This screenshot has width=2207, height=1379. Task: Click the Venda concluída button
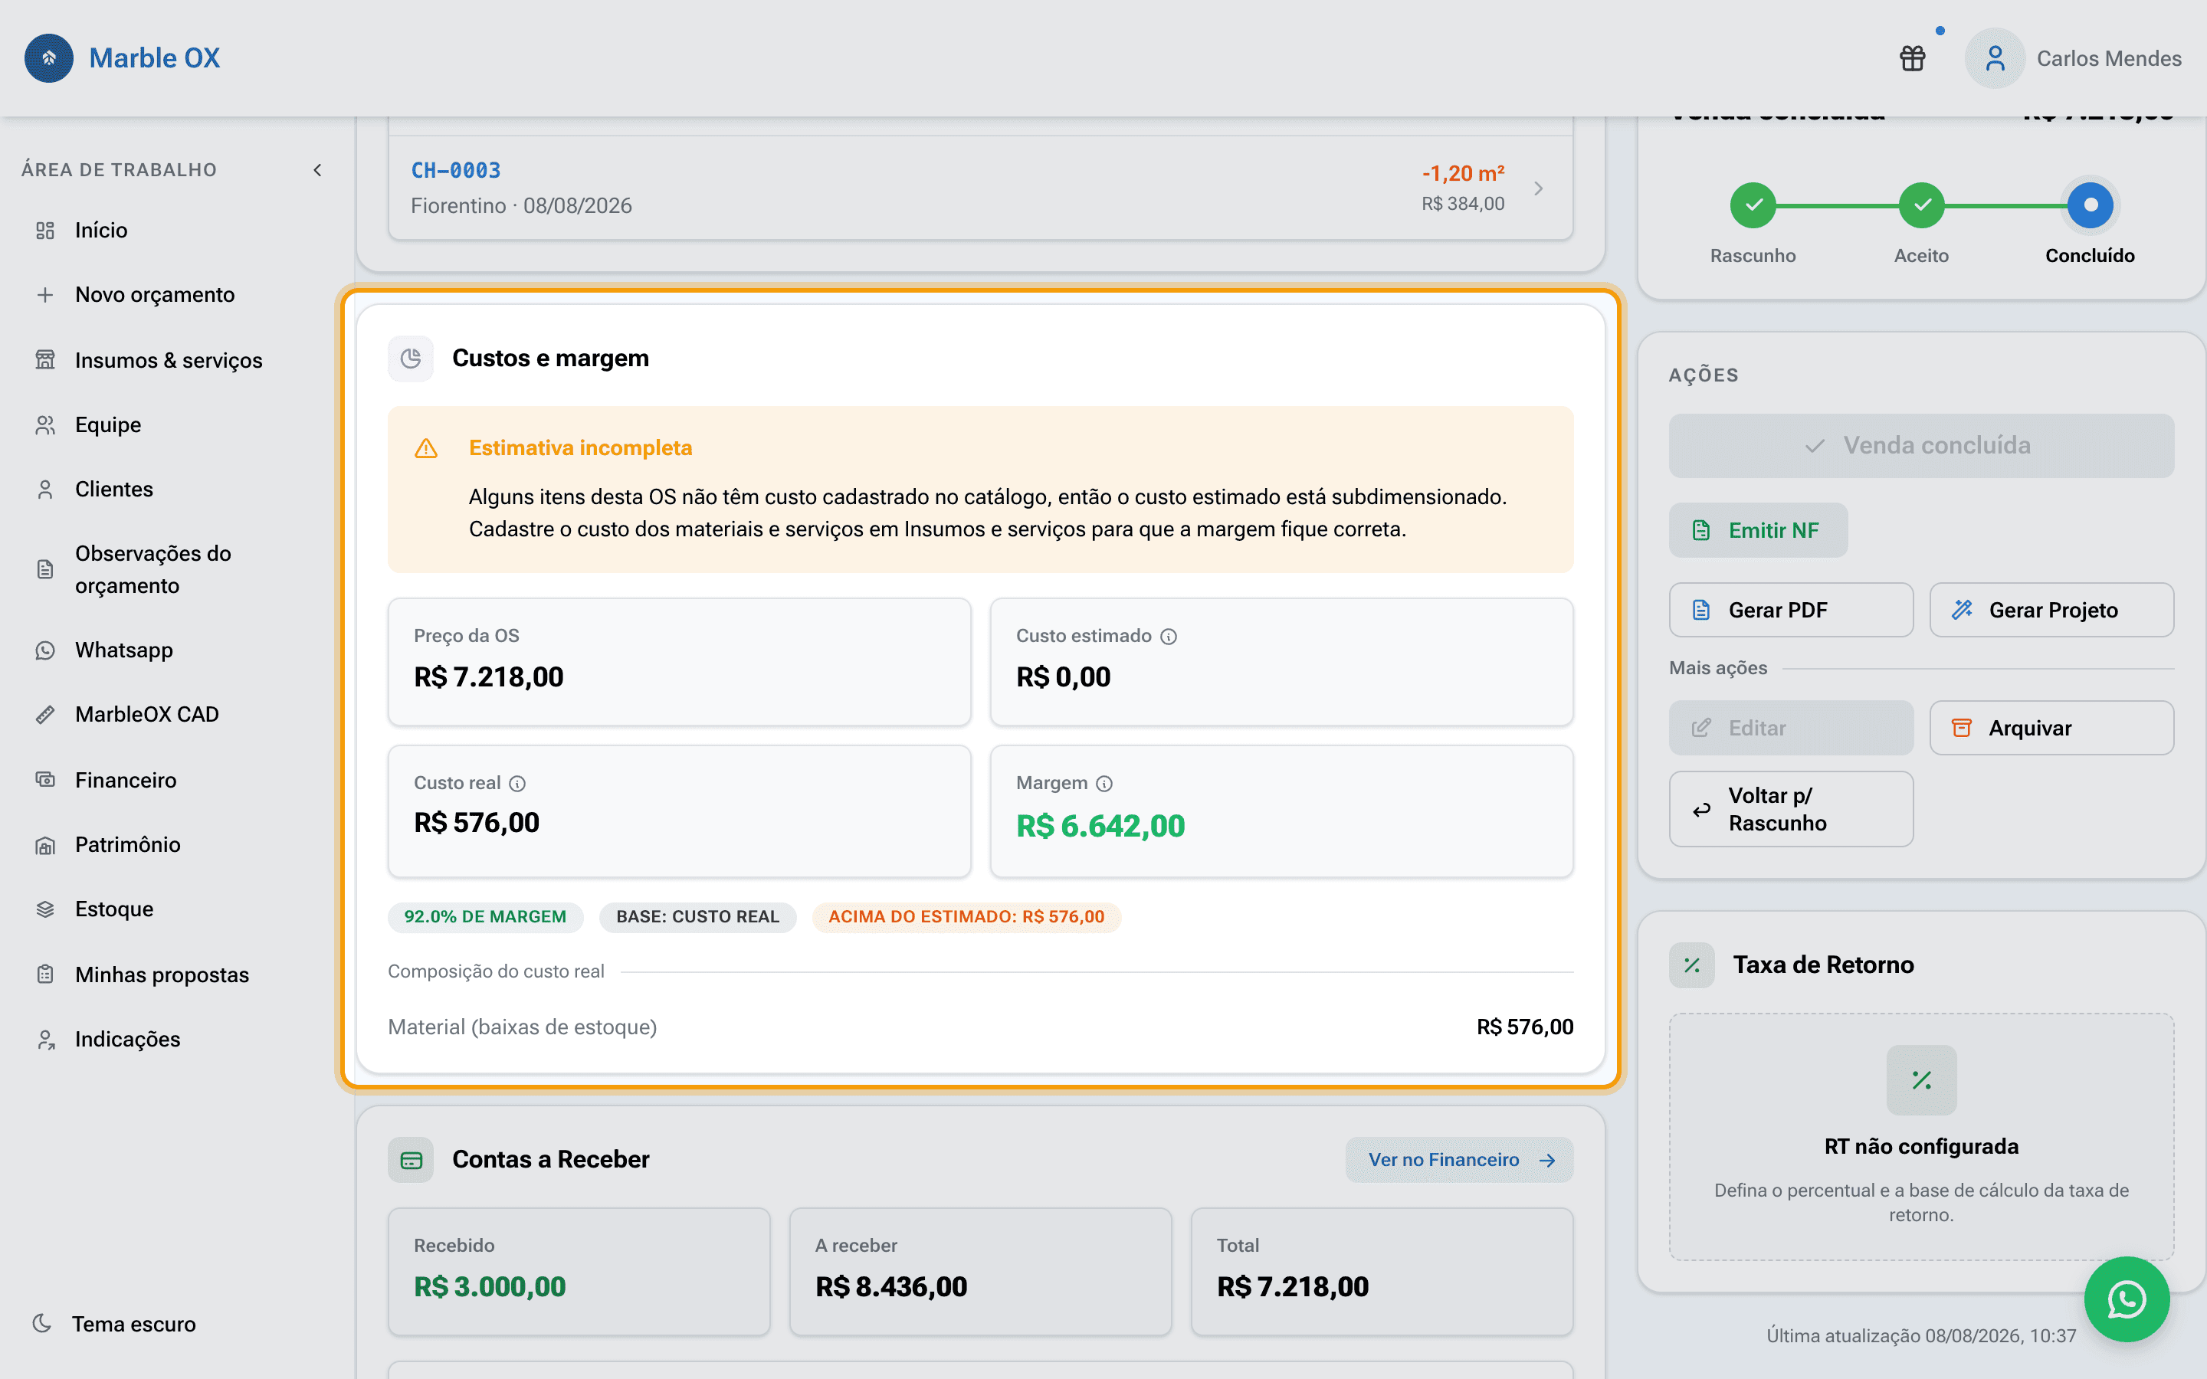[x=1922, y=446]
